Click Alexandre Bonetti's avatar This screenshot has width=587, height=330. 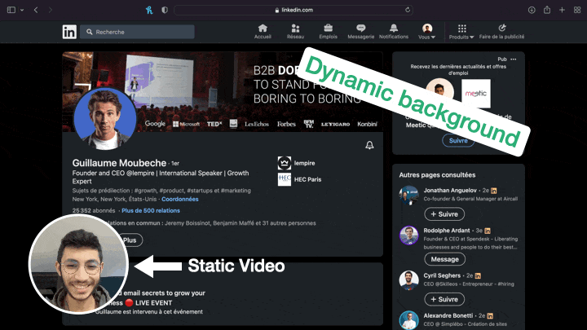point(408,320)
